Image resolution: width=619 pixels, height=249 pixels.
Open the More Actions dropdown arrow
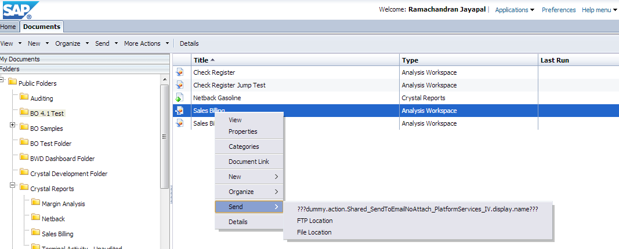pyautogui.click(x=168, y=43)
